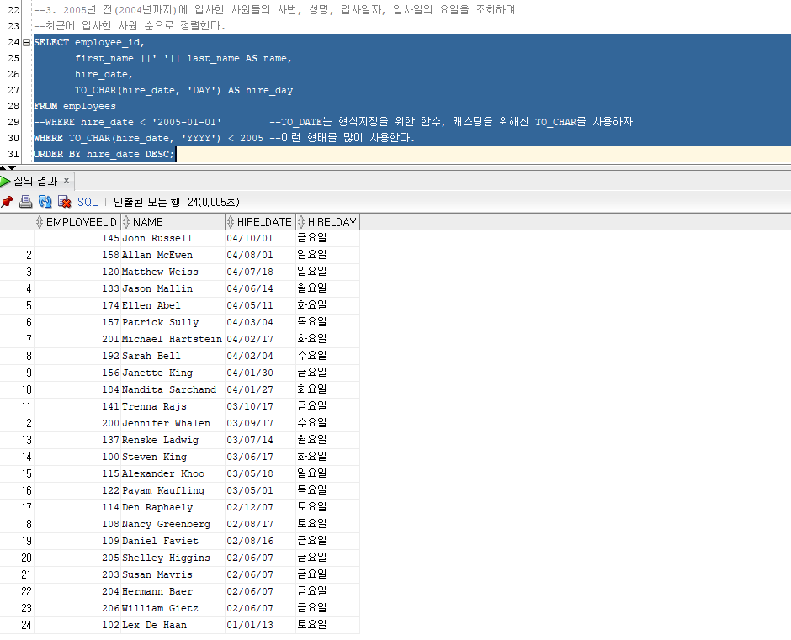Click the pane splitter collapse arrows
This screenshot has width=791, height=640.
coord(8,167)
